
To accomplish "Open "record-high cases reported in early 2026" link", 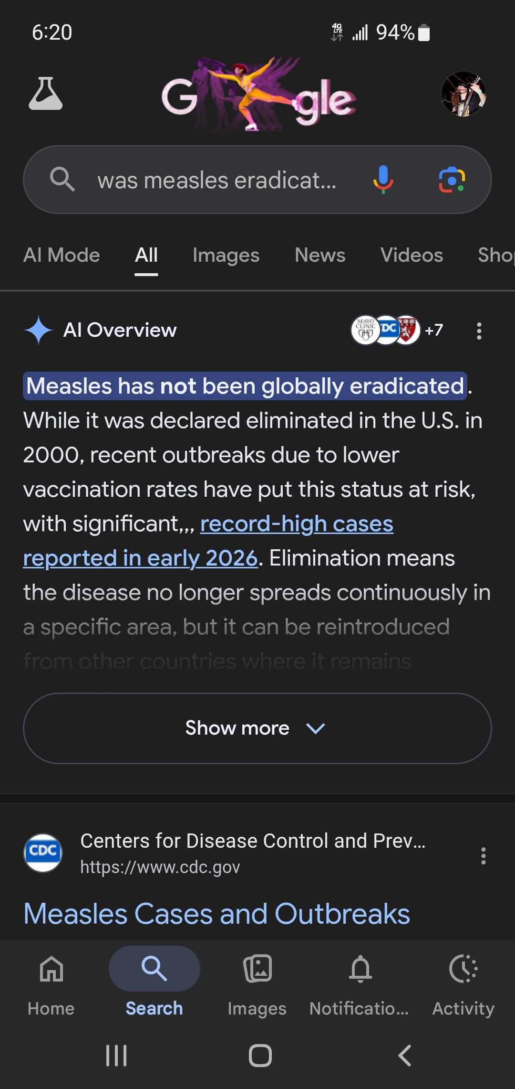I will click(x=297, y=524).
